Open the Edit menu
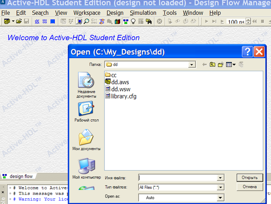 (21, 13)
